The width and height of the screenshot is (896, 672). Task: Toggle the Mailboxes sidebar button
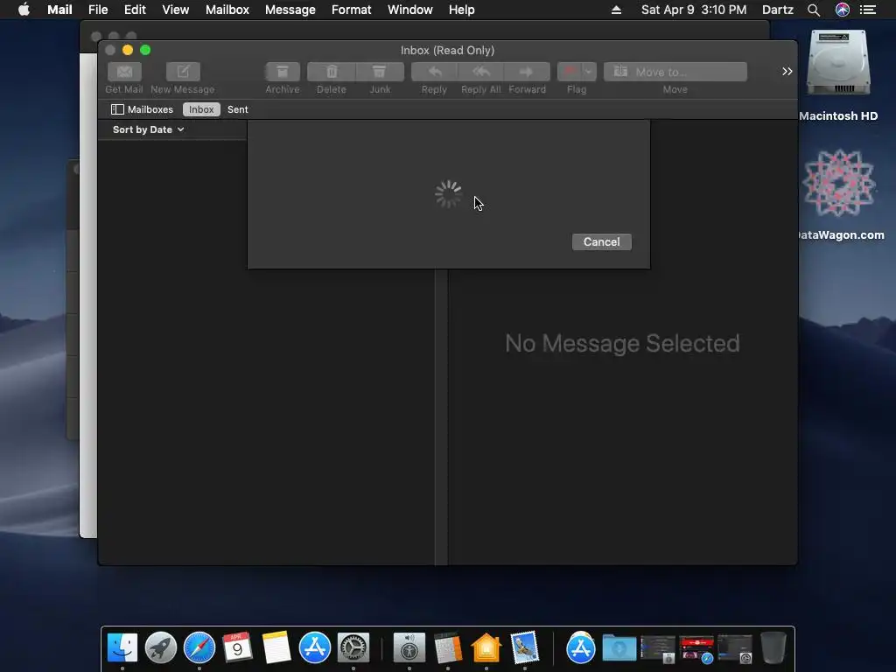(x=142, y=109)
